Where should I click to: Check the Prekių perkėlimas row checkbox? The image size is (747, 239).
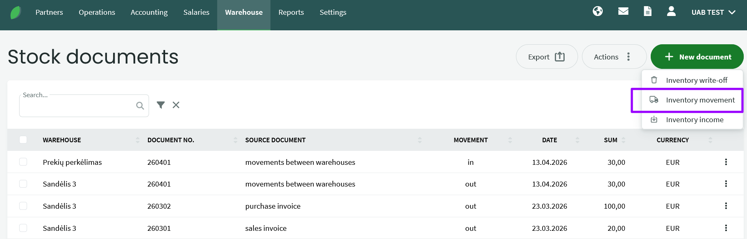pyautogui.click(x=23, y=162)
